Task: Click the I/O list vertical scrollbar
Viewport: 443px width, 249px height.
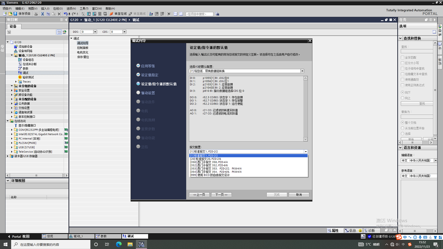Action: (x=305, y=107)
